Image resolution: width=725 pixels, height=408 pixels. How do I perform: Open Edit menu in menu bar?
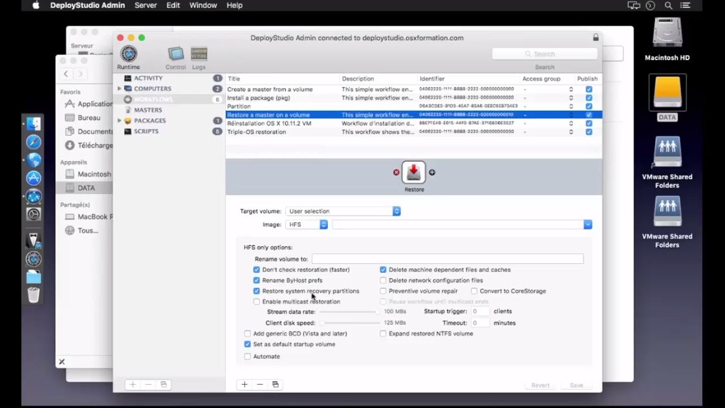pos(173,6)
